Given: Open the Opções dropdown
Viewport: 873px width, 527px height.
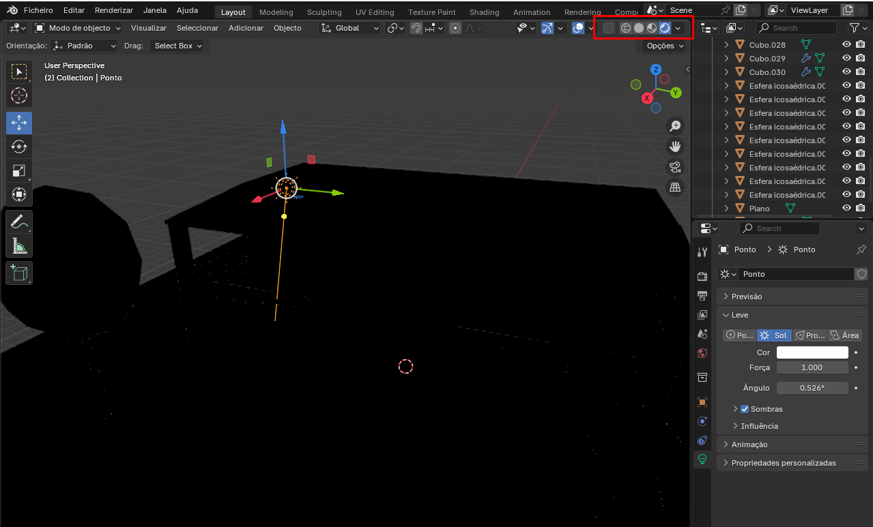Looking at the screenshot, I should pyautogui.click(x=663, y=46).
